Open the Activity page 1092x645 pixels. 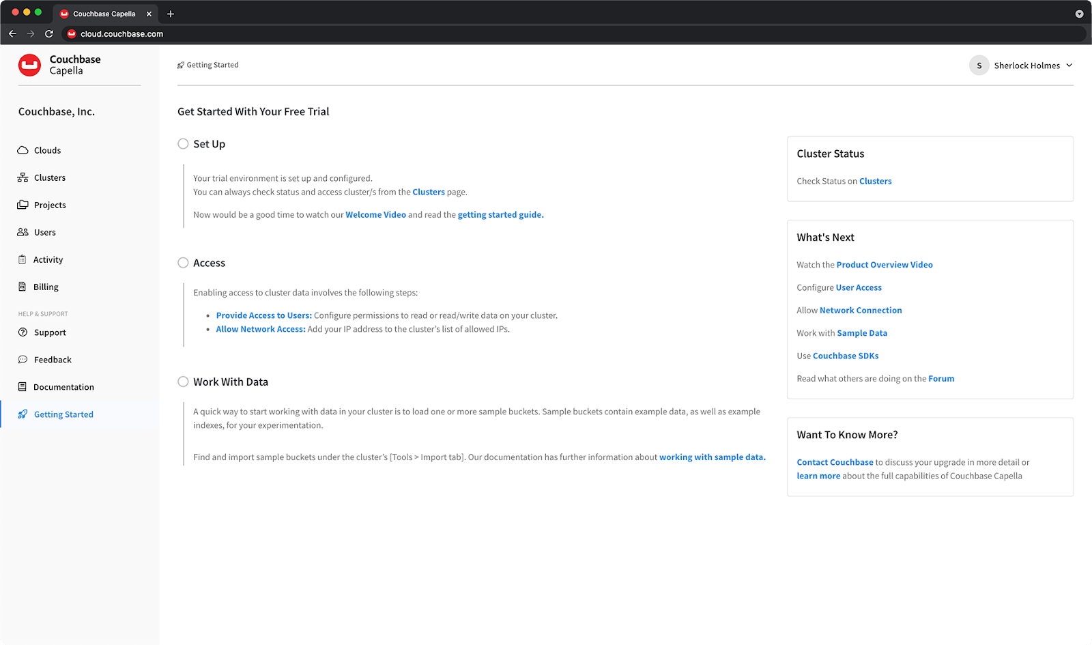click(x=47, y=259)
